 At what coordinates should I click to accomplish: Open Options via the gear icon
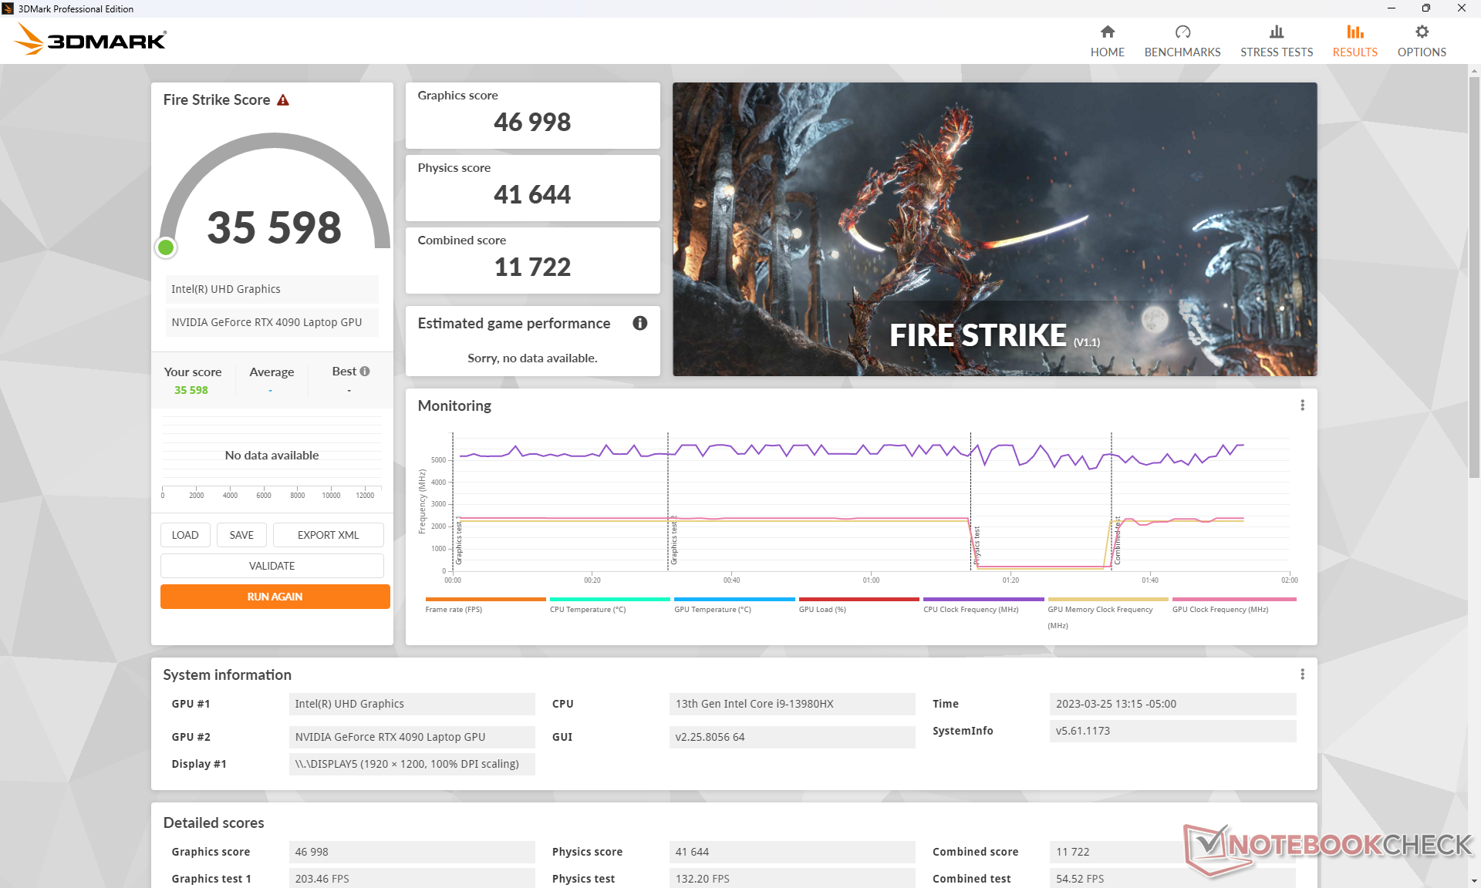(x=1421, y=32)
